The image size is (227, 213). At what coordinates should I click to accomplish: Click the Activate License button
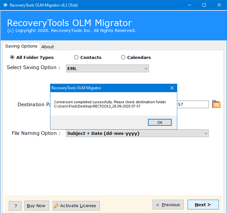[x=76, y=206]
